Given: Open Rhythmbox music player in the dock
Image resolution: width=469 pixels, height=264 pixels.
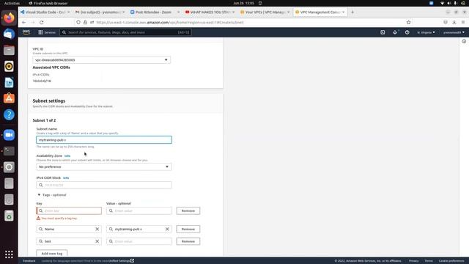Looking at the screenshot, I should tap(9, 66).
